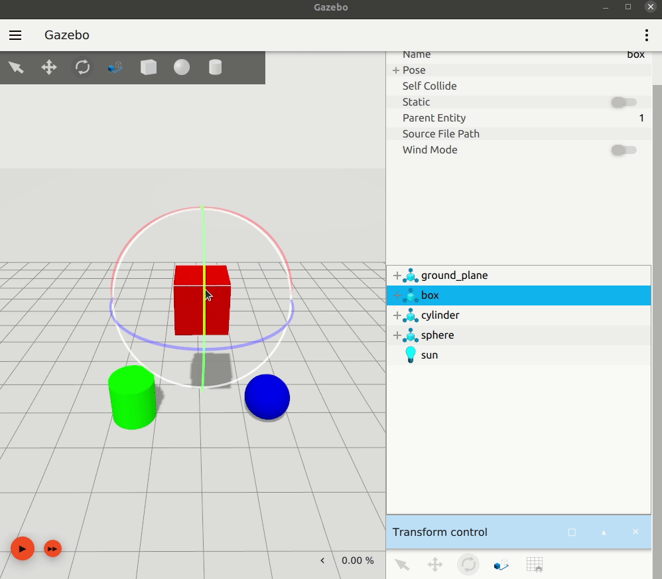Insert a sphere shape
Image resolution: width=662 pixels, height=579 pixels.
pos(182,67)
